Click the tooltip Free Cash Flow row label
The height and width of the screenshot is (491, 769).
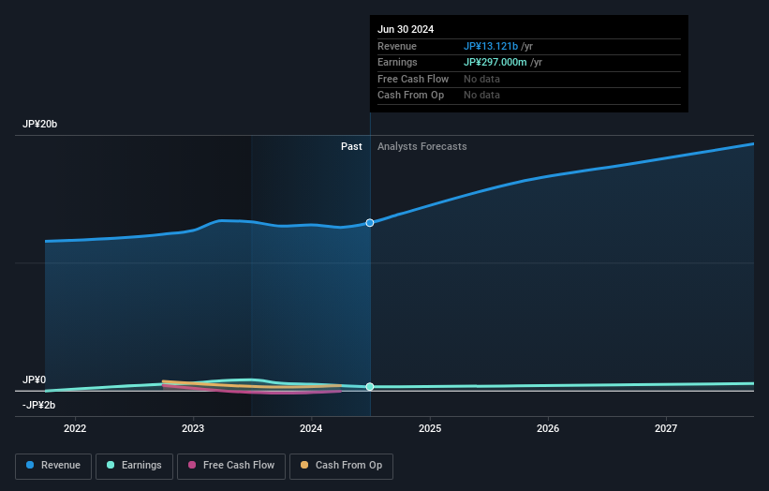[413, 79]
